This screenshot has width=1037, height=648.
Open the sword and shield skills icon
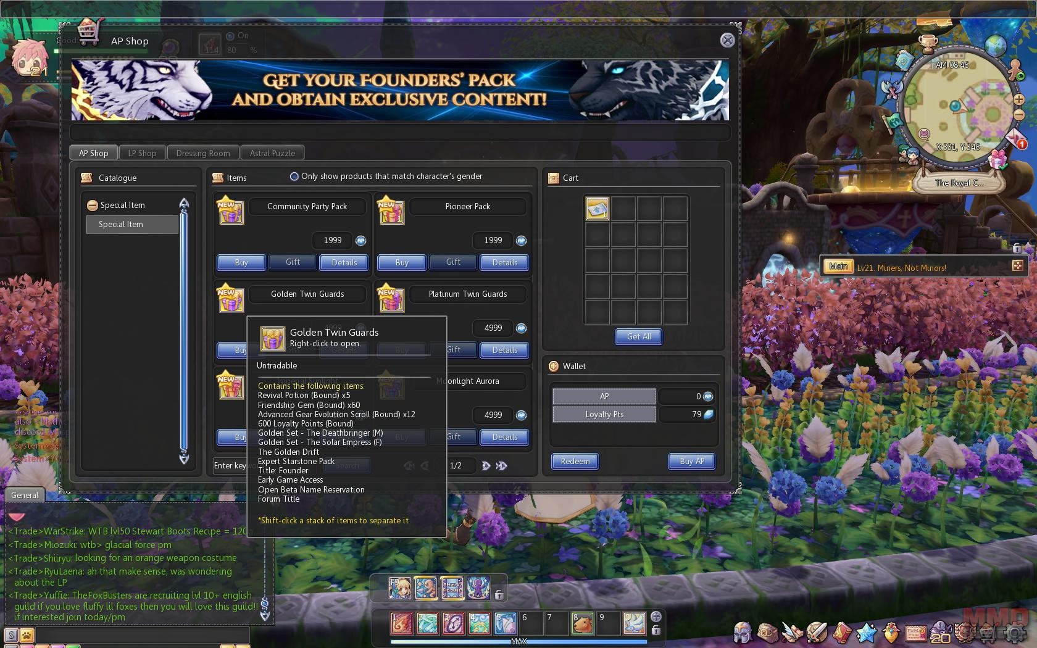[x=817, y=633]
